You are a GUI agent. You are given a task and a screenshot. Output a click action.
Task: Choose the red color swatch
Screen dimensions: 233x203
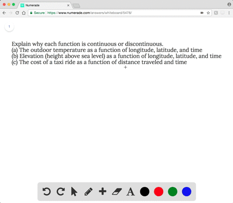point(159,192)
